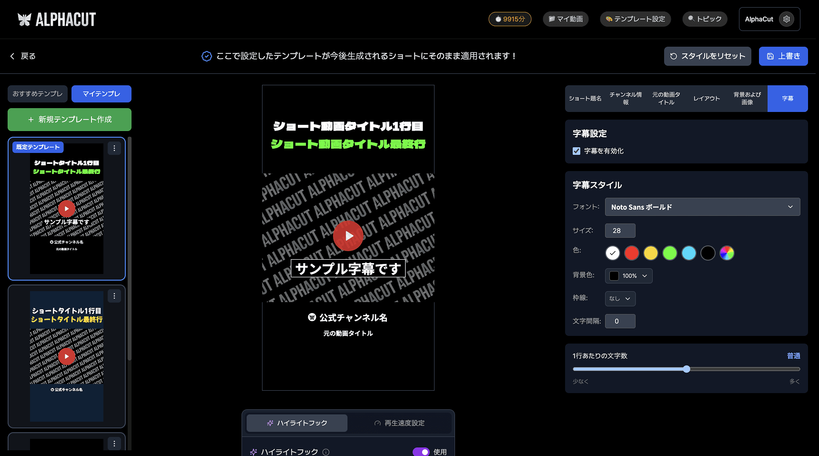Open テンプレート設定 from the top bar

[635, 19]
